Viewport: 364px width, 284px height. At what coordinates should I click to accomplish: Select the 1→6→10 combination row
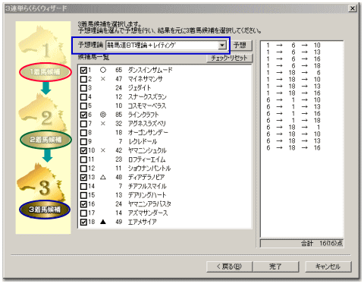(x=293, y=46)
